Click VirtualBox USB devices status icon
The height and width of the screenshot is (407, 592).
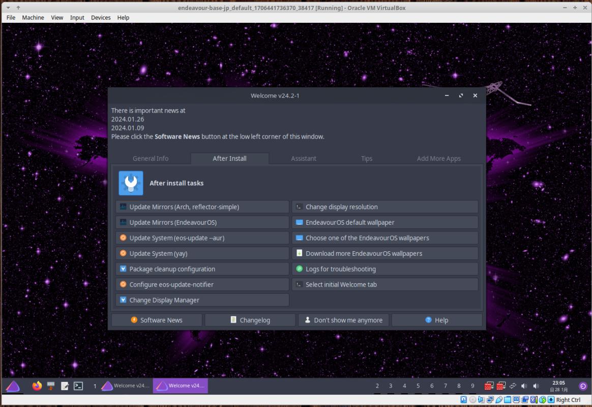pos(499,400)
